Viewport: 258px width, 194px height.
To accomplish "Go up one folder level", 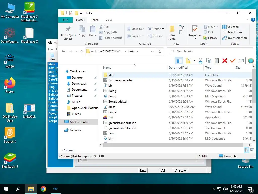I will [x=82, y=51].
